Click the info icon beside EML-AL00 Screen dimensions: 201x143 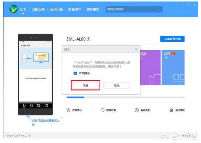[89, 39]
